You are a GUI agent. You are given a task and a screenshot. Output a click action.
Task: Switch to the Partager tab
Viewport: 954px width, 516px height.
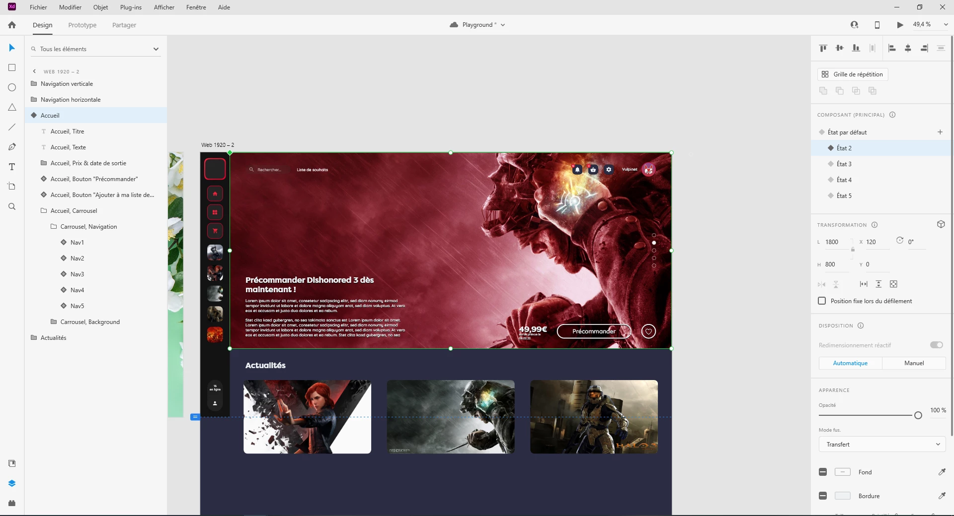pos(124,25)
